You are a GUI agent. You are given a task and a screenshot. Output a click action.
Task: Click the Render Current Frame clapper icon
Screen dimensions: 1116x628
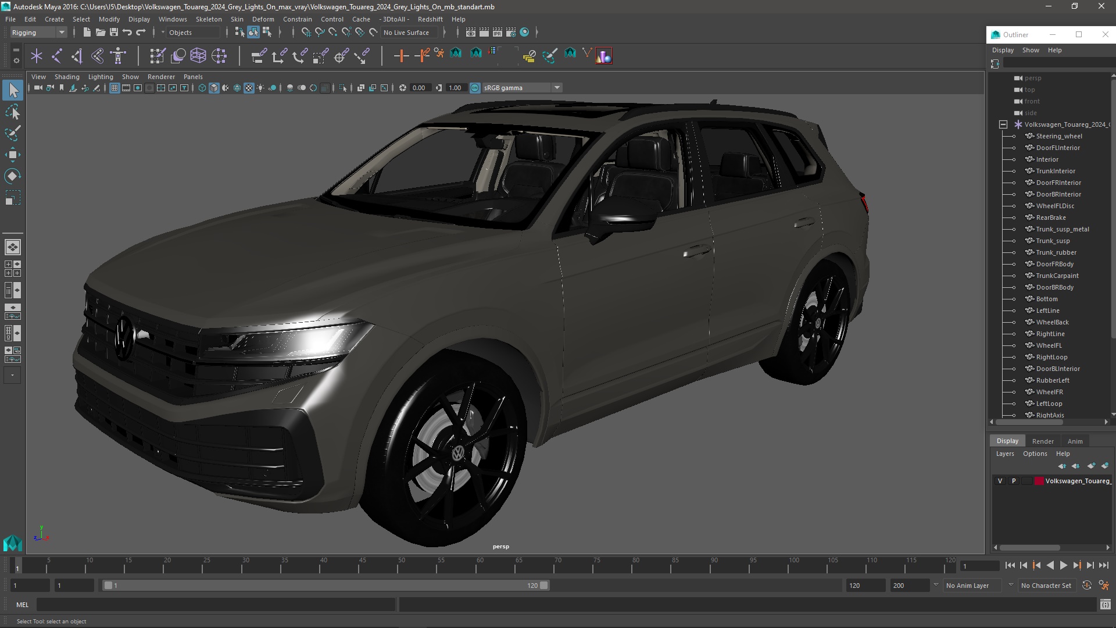point(484,33)
